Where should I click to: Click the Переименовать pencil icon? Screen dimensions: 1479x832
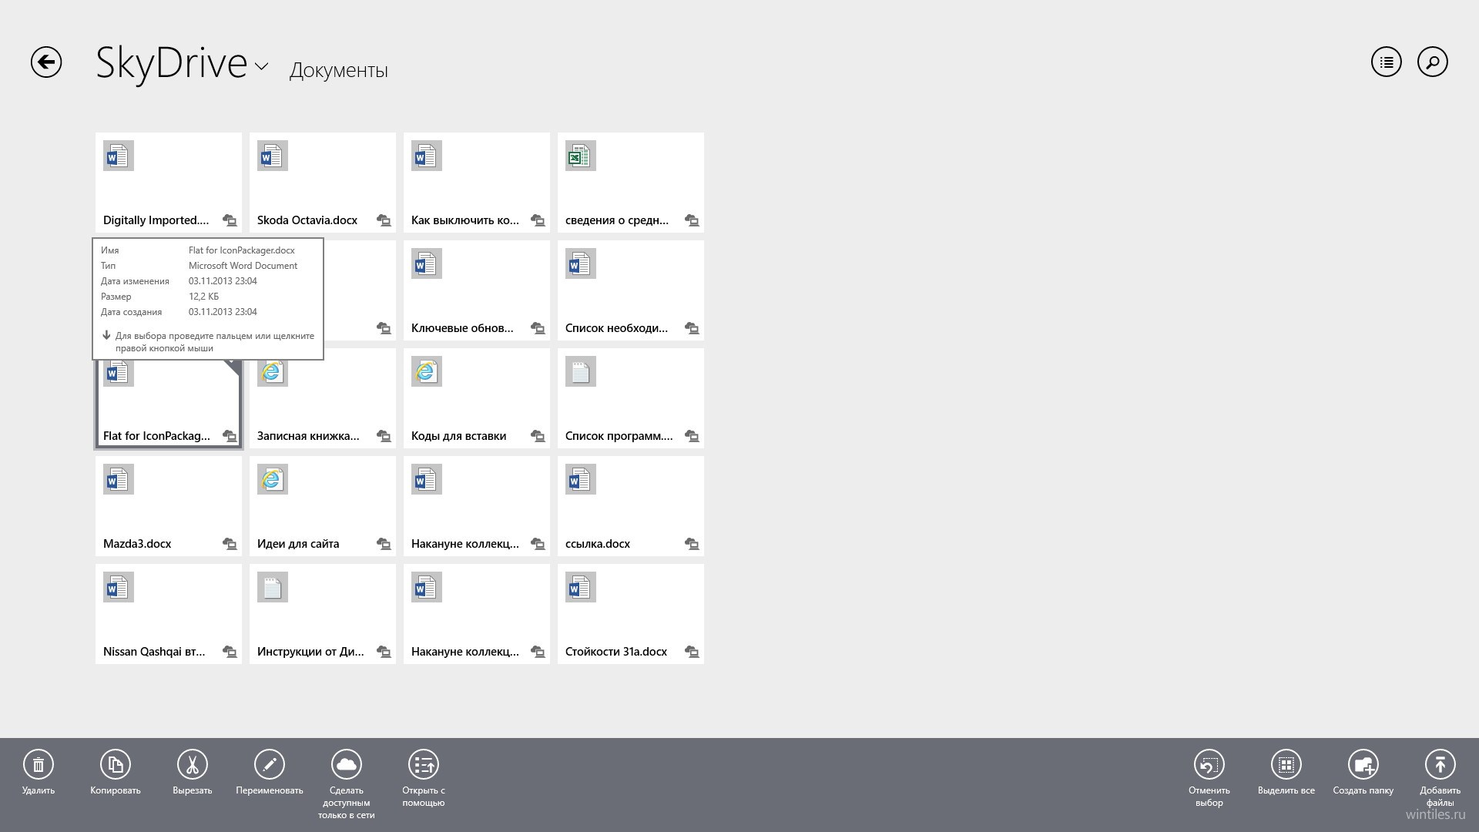[270, 764]
